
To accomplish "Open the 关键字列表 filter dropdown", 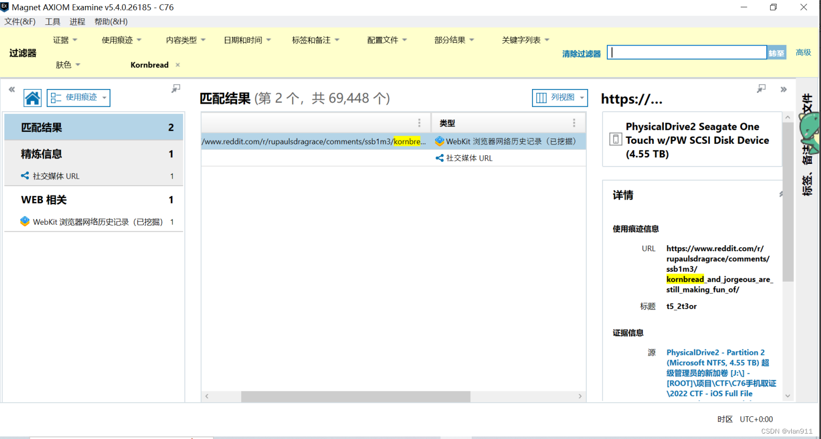I will [525, 40].
